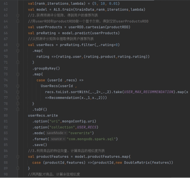The width and height of the screenshot is (190, 178).
Task: Click the USER_RECS constant
Action: [x=87, y=127]
